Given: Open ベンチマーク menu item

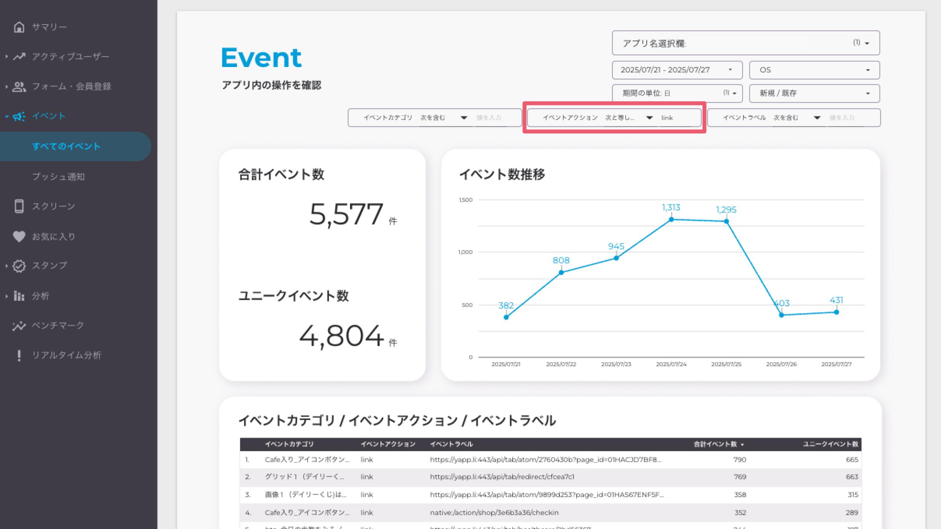Looking at the screenshot, I should [x=58, y=325].
